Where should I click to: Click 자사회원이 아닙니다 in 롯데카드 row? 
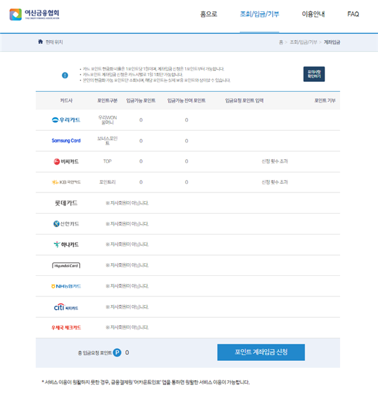coord(127,203)
